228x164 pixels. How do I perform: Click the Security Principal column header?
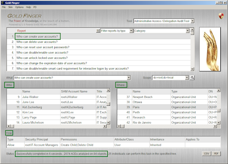42,140
